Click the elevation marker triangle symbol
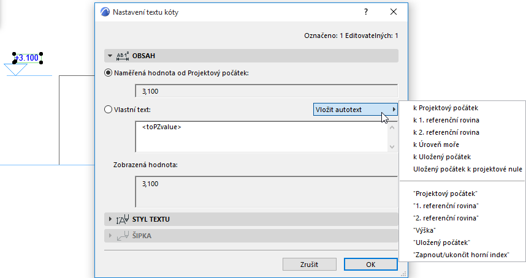Image resolution: width=526 pixels, height=278 pixels. click(19, 69)
